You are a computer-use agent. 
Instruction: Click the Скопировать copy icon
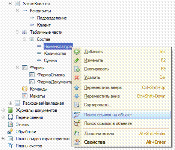(77, 69)
